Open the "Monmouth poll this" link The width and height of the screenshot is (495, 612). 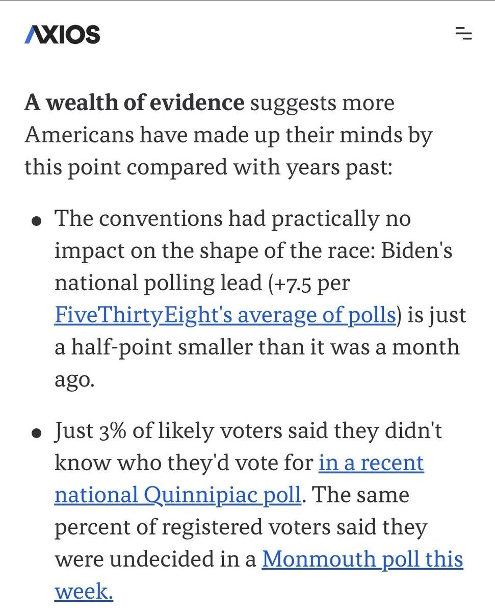pos(362,559)
